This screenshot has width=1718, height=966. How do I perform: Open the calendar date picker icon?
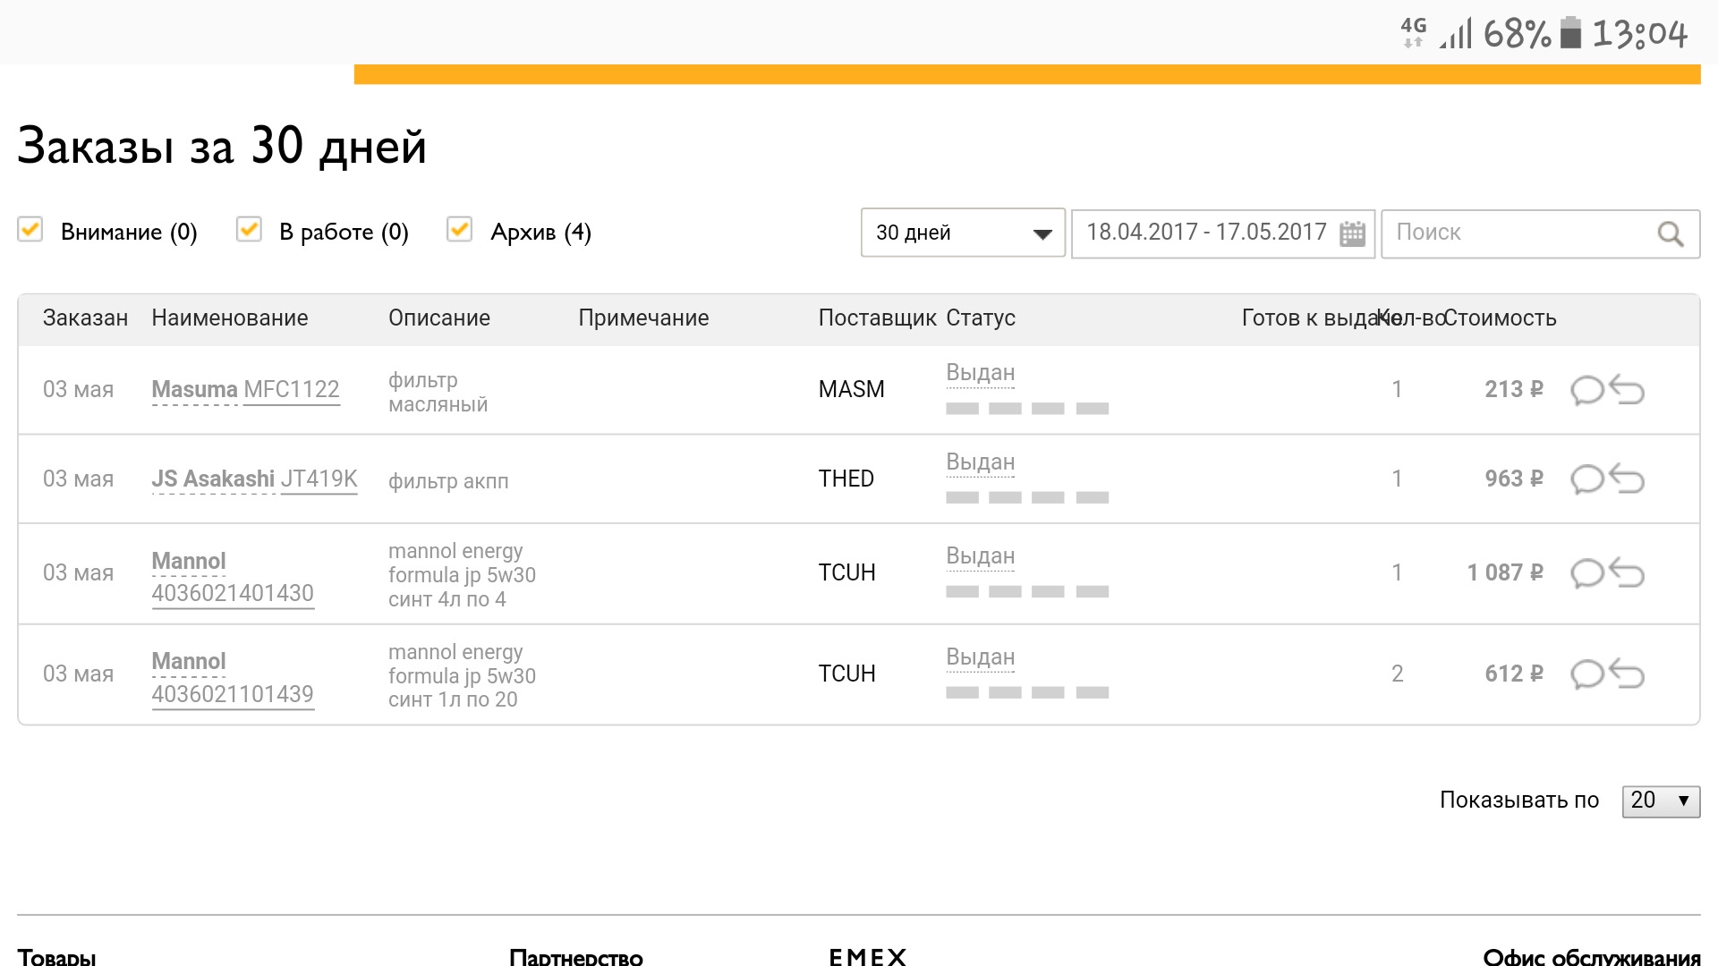tap(1352, 233)
